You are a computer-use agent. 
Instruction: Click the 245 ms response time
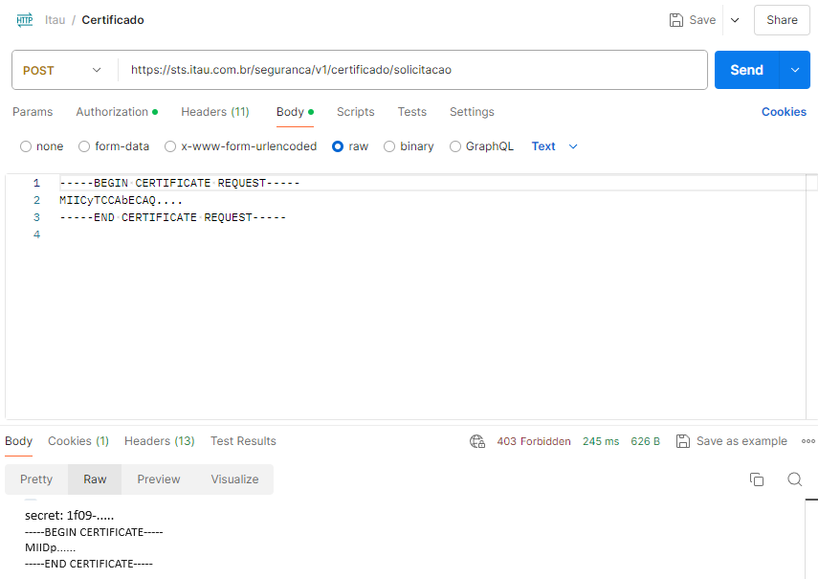601,441
